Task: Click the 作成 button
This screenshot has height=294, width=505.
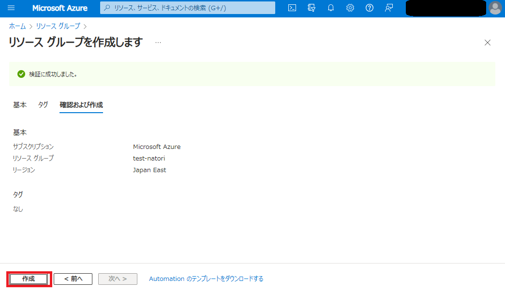Action: point(29,279)
